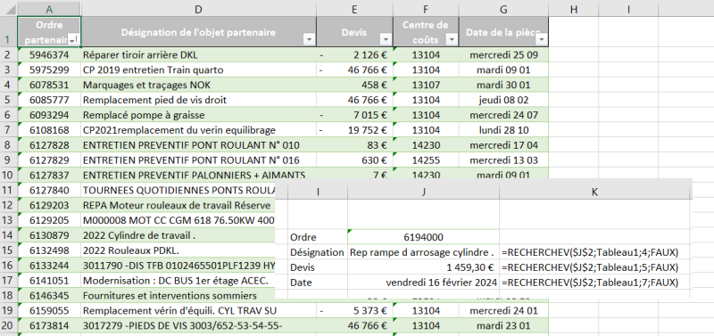Image resolution: width=714 pixels, height=336 pixels.
Task: Select 'Remplacement pied de vis droit' cell
Action: coord(198,100)
